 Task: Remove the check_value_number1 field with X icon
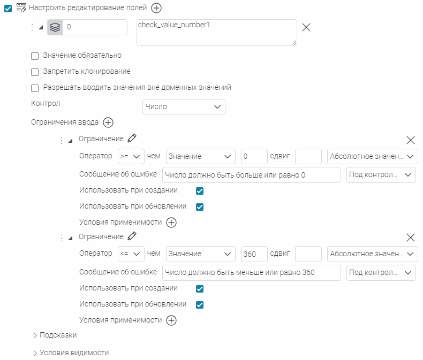pos(306,28)
